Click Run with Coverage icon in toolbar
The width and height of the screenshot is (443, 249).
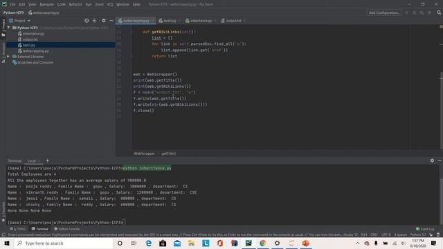coord(422,12)
